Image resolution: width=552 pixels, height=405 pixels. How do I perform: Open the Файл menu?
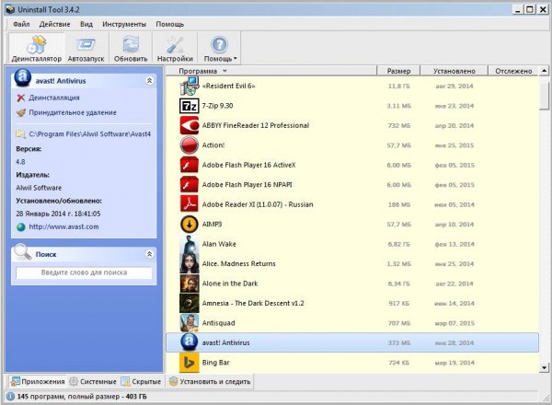(x=21, y=24)
